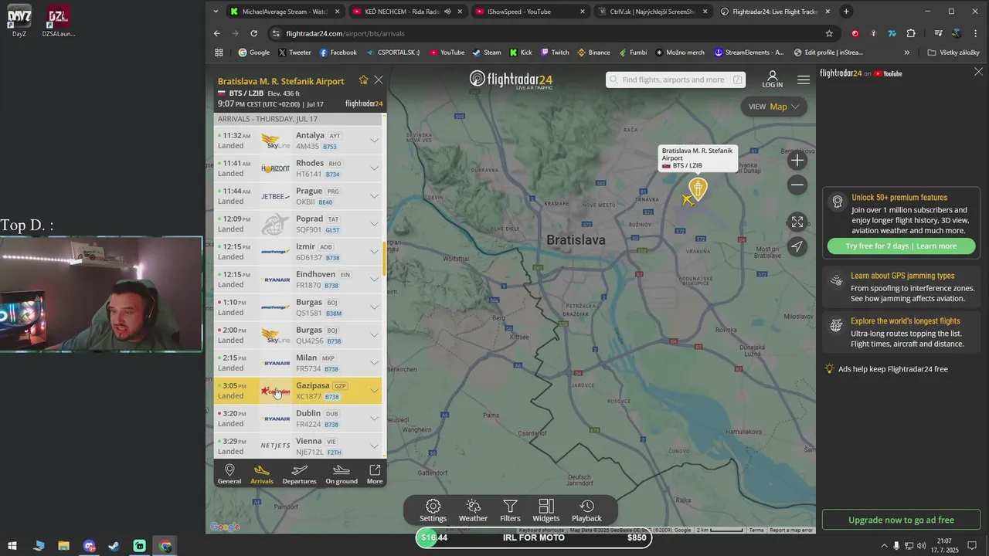Center map on my location

(x=797, y=246)
